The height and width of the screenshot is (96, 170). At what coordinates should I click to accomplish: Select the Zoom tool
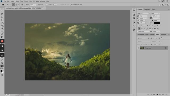pyautogui.click(x=2, y=63)
